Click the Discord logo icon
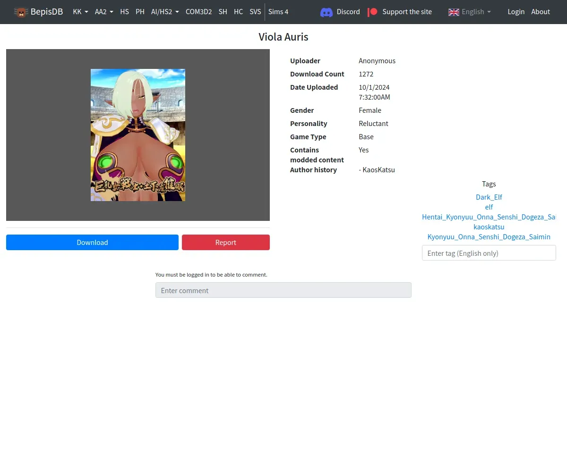 [326, 12]
